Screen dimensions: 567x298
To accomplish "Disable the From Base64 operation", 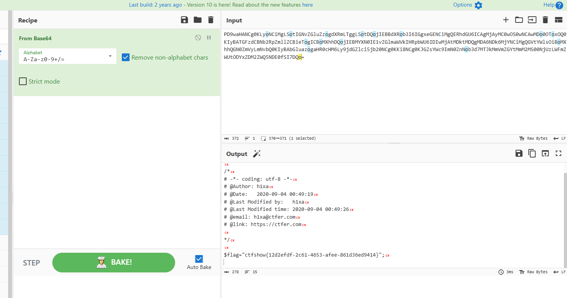I will click(198, 38).
